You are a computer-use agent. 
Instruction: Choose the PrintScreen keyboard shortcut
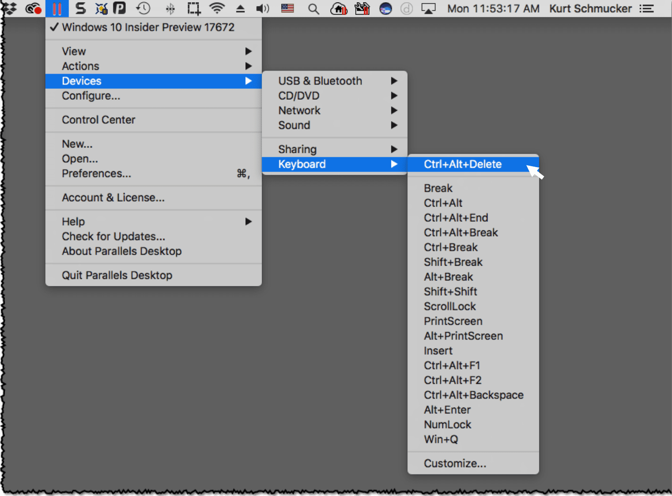(453, 321)
